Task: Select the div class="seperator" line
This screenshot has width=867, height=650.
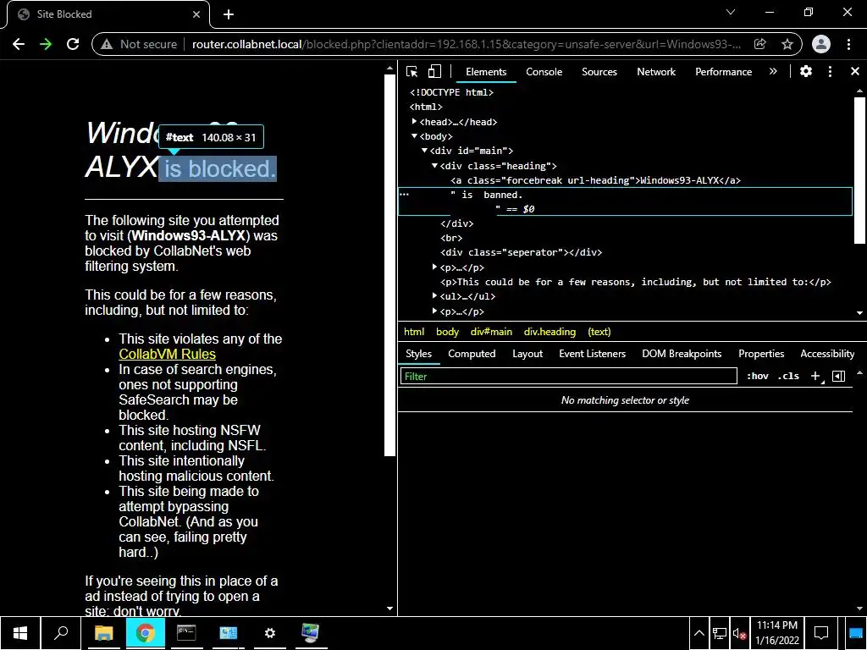Action: coord(521,252)
